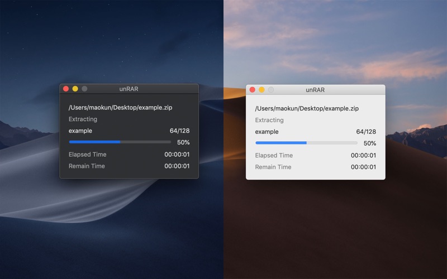Image resolution: width=447 pixels, height=279 pixels.
Task: Click elapsed time value in light window
Action: pos(364,156)
